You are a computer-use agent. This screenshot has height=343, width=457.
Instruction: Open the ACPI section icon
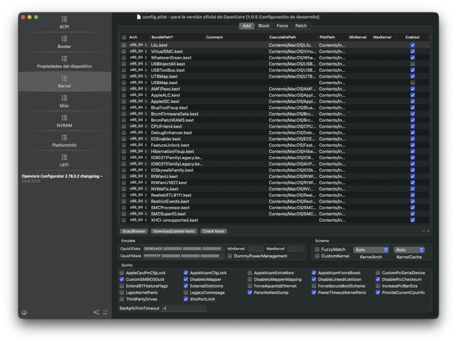(64, 19)
